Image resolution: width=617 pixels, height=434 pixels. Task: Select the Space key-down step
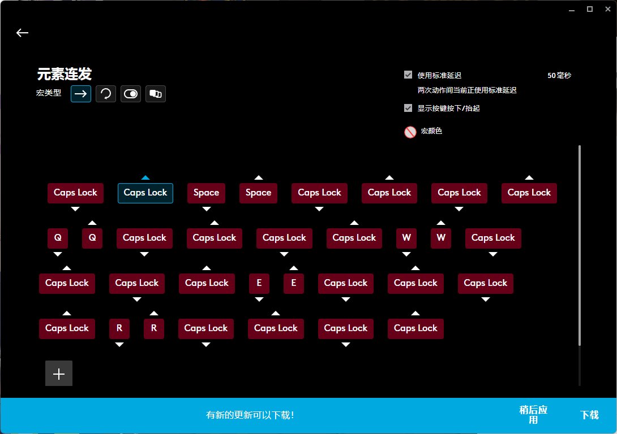coord(206,193)
